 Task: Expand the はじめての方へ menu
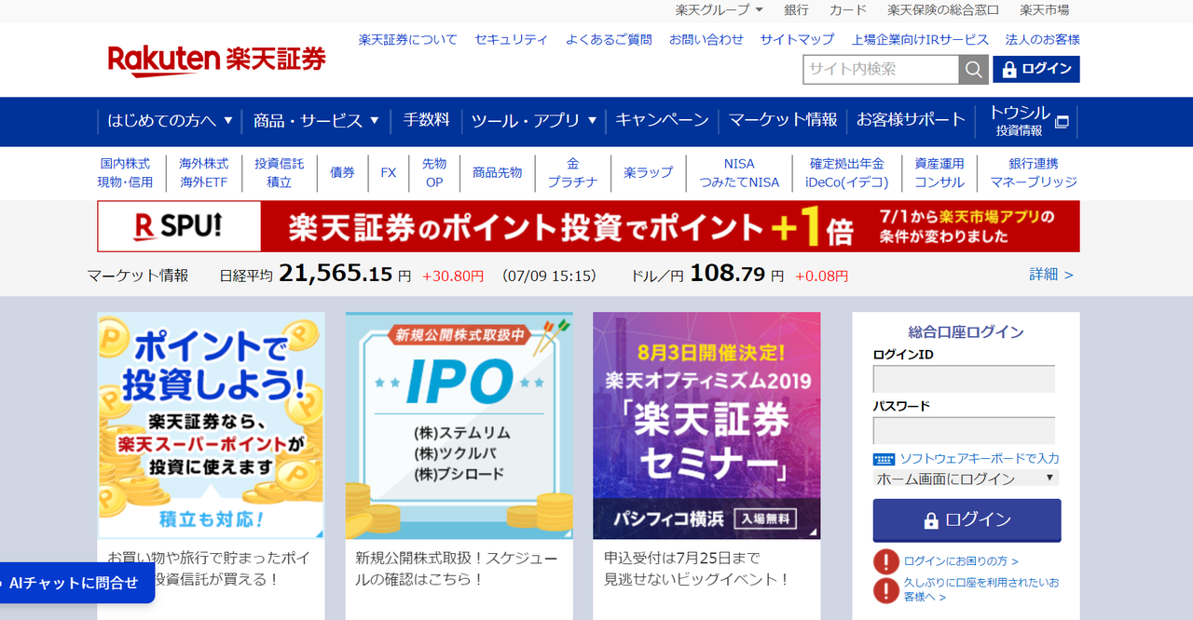tap(171, 121)
